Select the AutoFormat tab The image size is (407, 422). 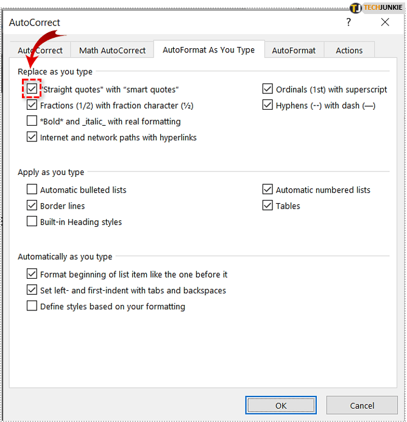click(294, 51)
